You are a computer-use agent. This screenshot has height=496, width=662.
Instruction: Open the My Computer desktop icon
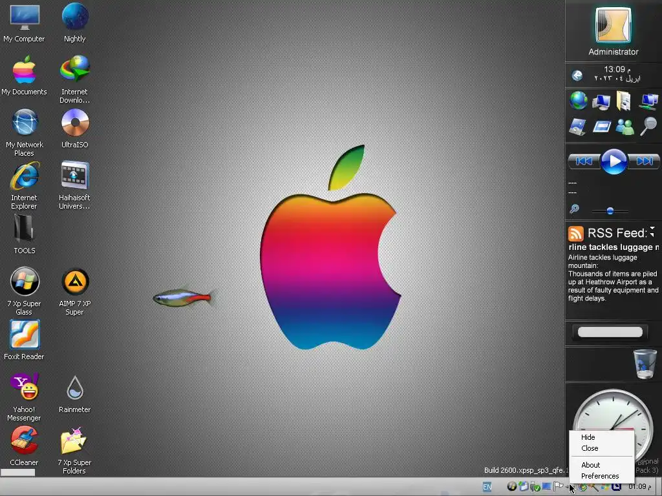coord(24,23)
